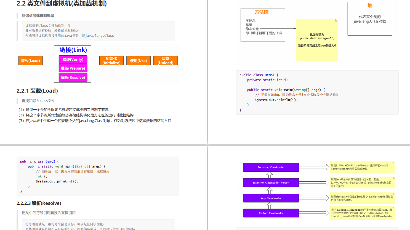Click the quote 查找和导入class文件
The width and height of the screenshot is (410, 230).
coord(38,101)
